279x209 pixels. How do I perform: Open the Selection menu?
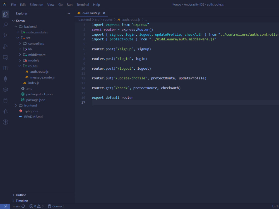pyautogui.click(x=36, y=5)
